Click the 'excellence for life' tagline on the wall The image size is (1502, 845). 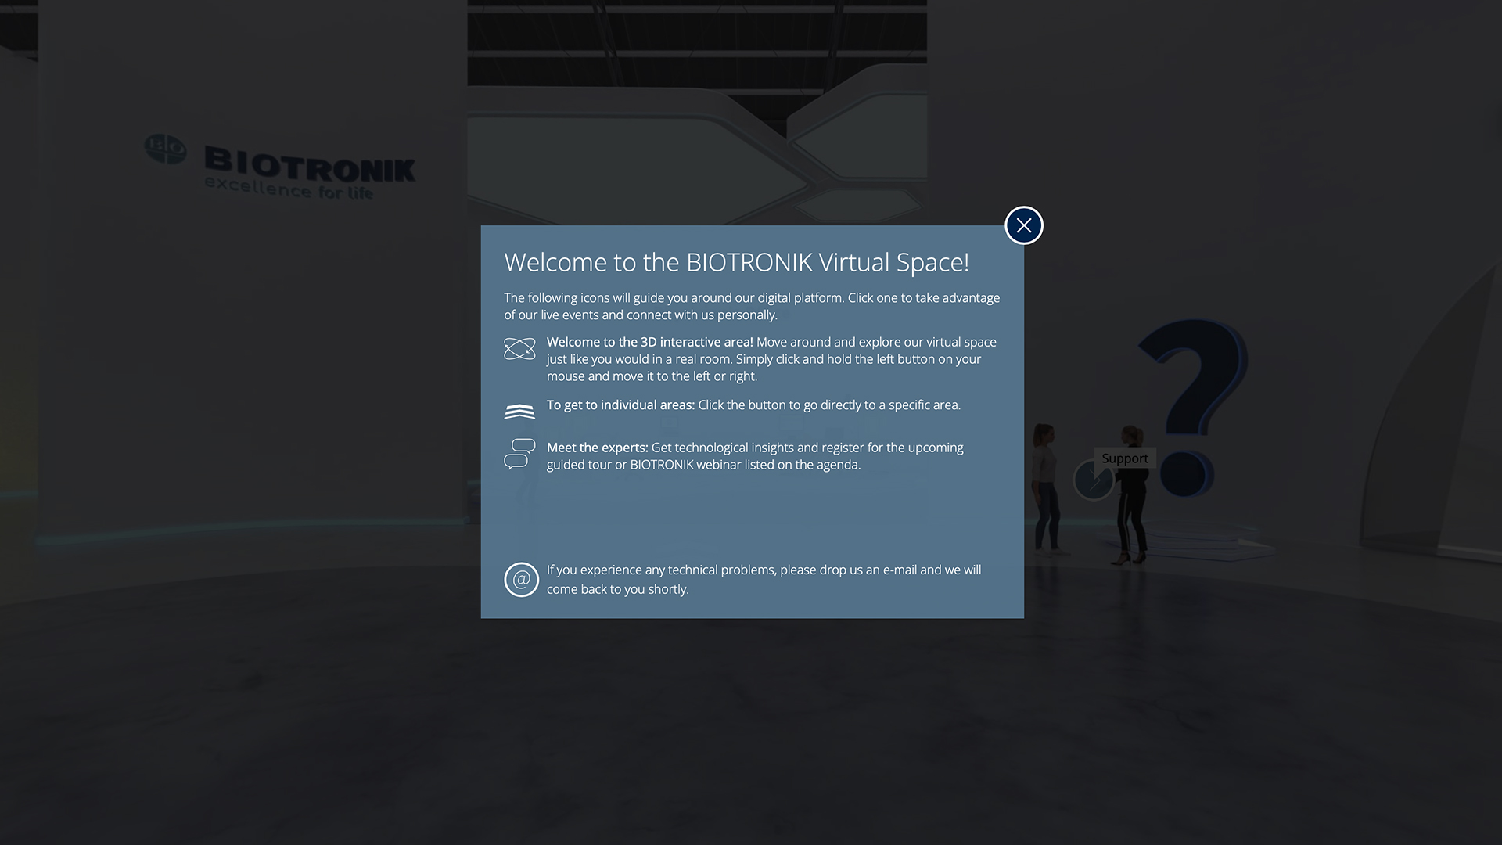[289, 189]
